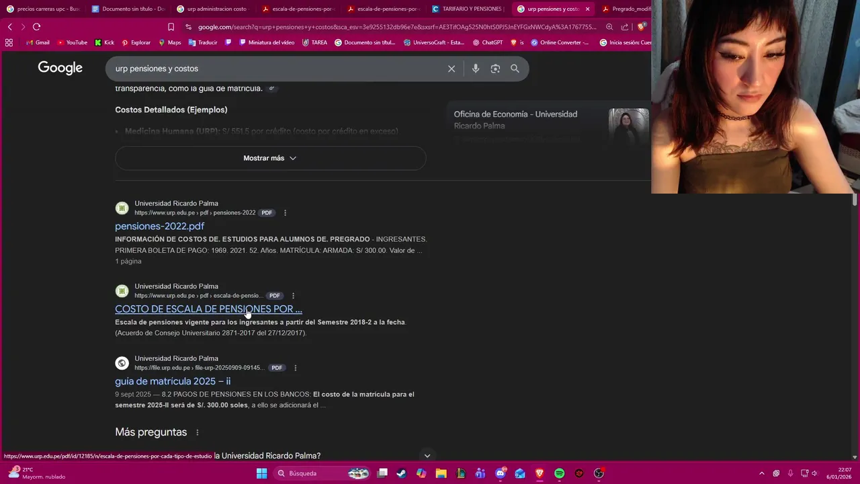This screenshot has width=860, height=484.
Task: Open 'guia de matricula 2025 – ii' result
Action: point(173,381)
